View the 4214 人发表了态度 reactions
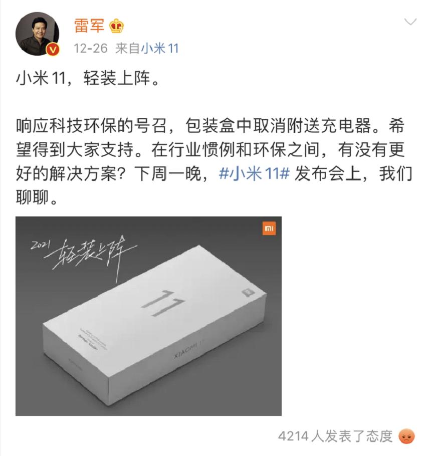This screenshot has height=456, width=430. tap(335, 436)
